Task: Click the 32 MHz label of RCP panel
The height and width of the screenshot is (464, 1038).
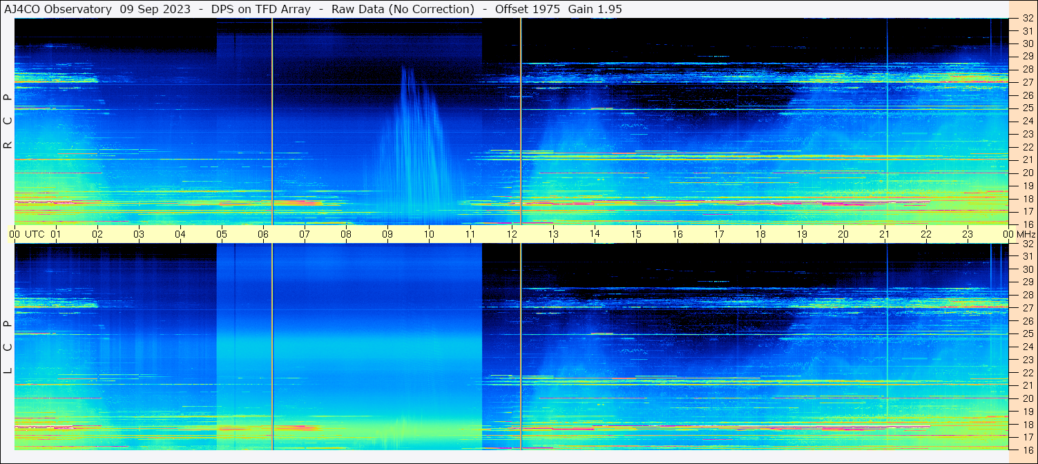Action: click(1026, 19)
